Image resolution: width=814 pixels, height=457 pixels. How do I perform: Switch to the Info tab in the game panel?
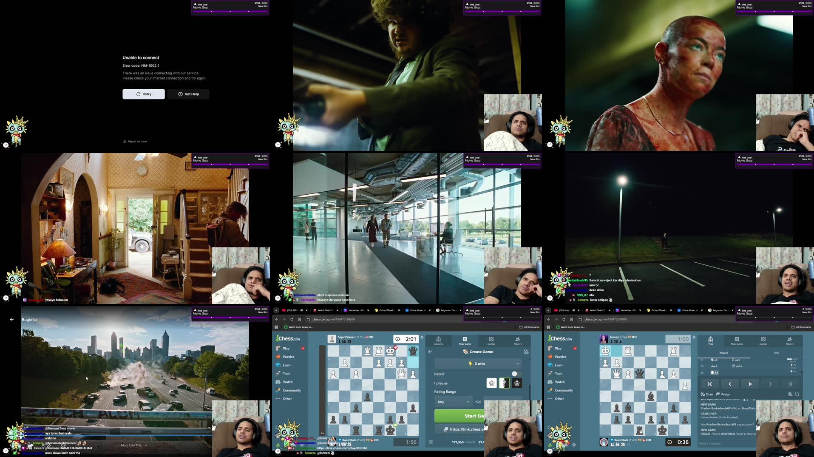(x=777, y=353)
